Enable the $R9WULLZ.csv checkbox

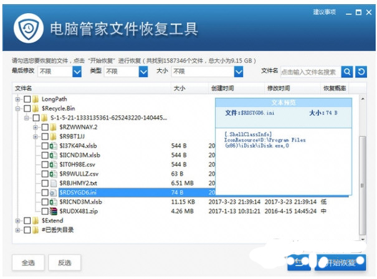[44, 174]
